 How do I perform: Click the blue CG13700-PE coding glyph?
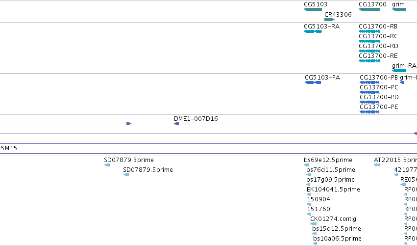369,112
